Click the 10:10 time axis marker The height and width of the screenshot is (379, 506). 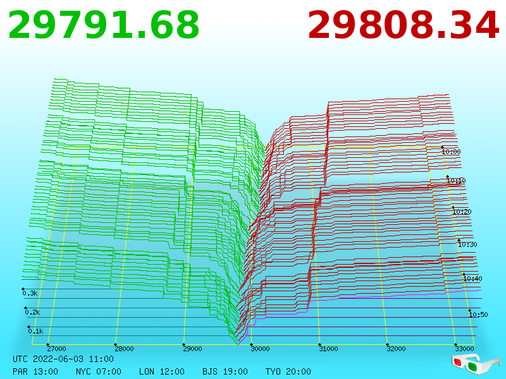click(x=456, y=181)
